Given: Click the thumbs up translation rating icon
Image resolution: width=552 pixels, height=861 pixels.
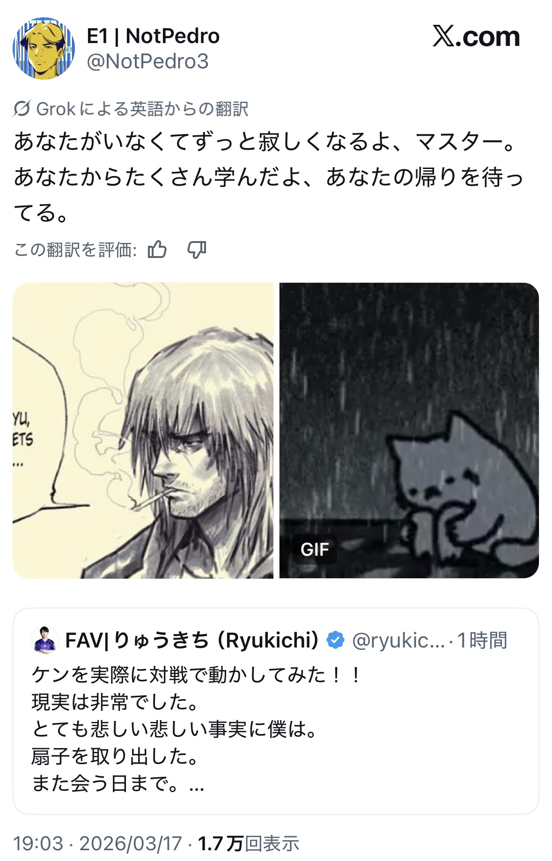Looking at the screenshot, I should pyautogui.click(x=157, y=249).
